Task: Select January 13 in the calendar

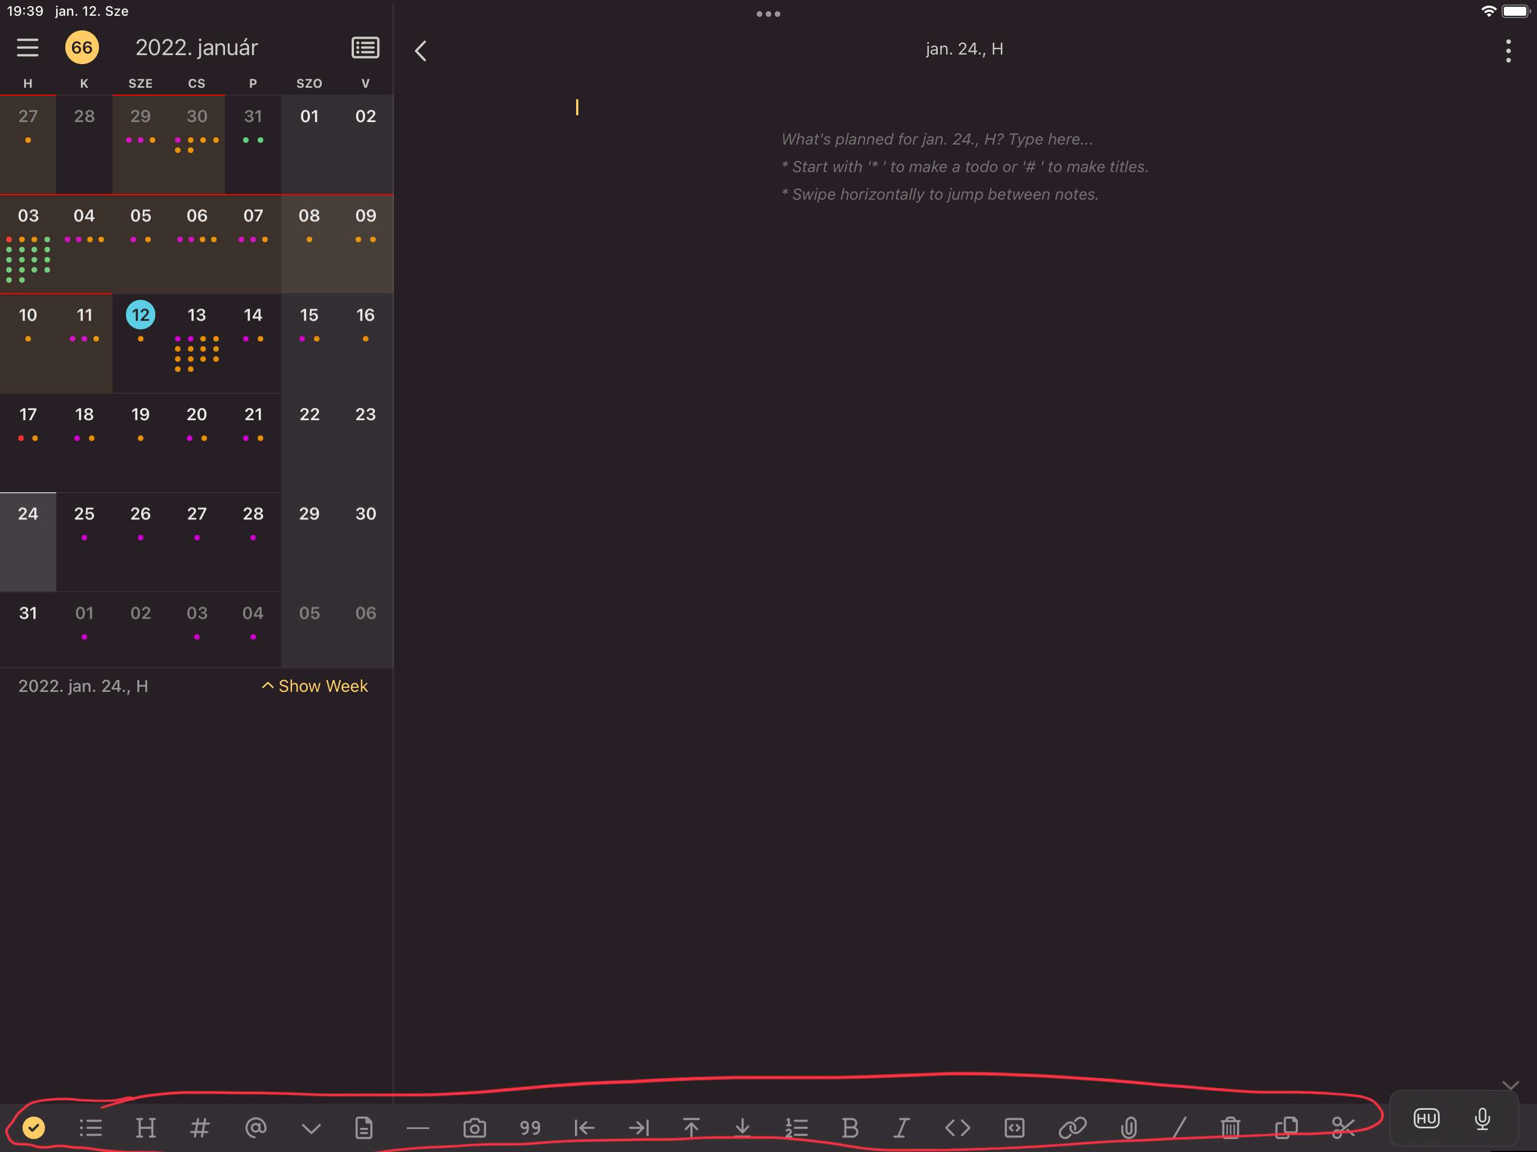Action: tap(197, 343)
